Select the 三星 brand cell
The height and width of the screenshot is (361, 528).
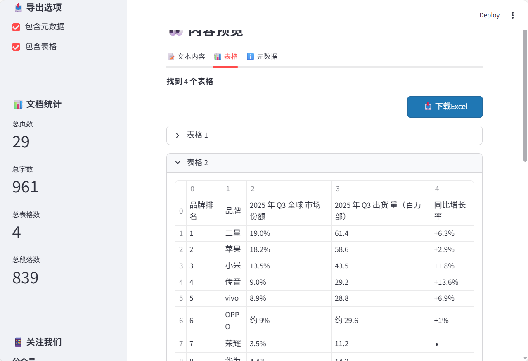(x=234, y=233)
